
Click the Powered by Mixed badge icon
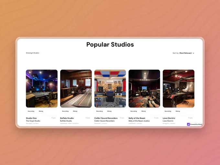(x=188, y=124)
